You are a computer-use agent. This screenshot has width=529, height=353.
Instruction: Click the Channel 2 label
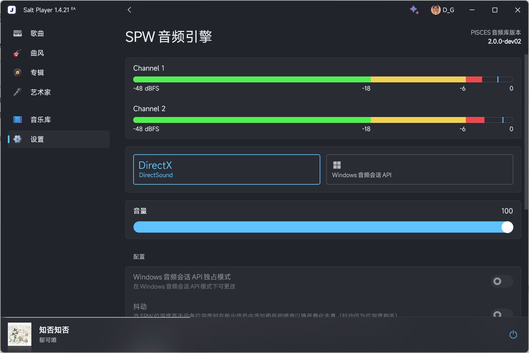(149, 109)
